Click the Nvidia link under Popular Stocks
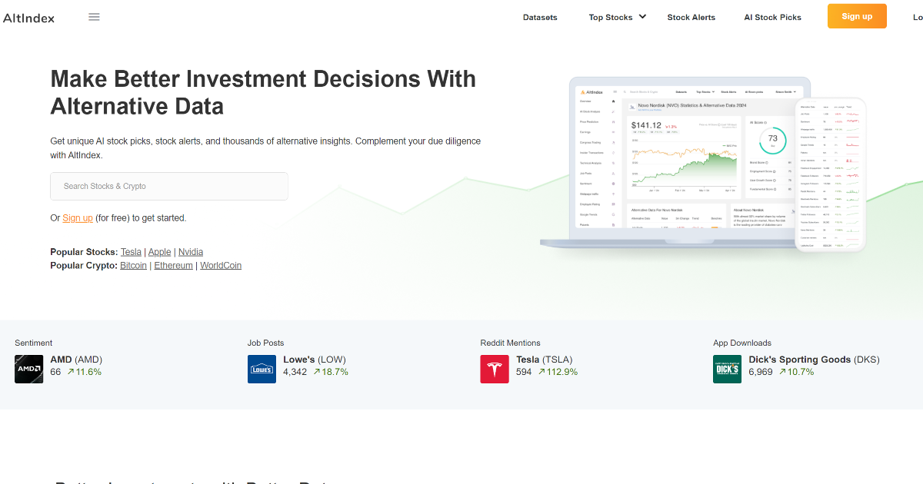This screenshot has height=484, width=923. click(191, 251)
